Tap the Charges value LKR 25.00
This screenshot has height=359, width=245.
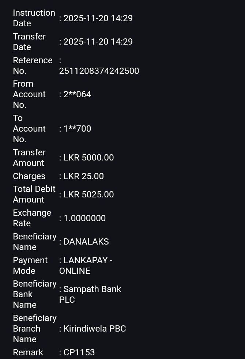pyautogui.click(x=83, y=176)
